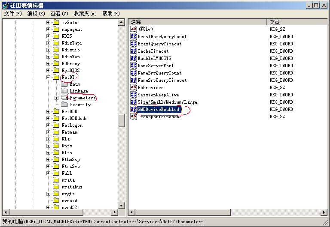This screenshot has height=227, width=330.
Task: Click the tree pane scroll right arrow
Action: coord(114,212)
